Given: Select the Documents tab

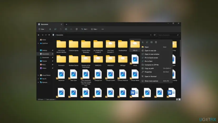Looking at the screenshot, I should [x=50, y=24].
